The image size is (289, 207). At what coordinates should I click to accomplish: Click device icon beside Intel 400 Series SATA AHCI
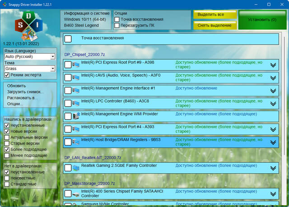(75, 194)
